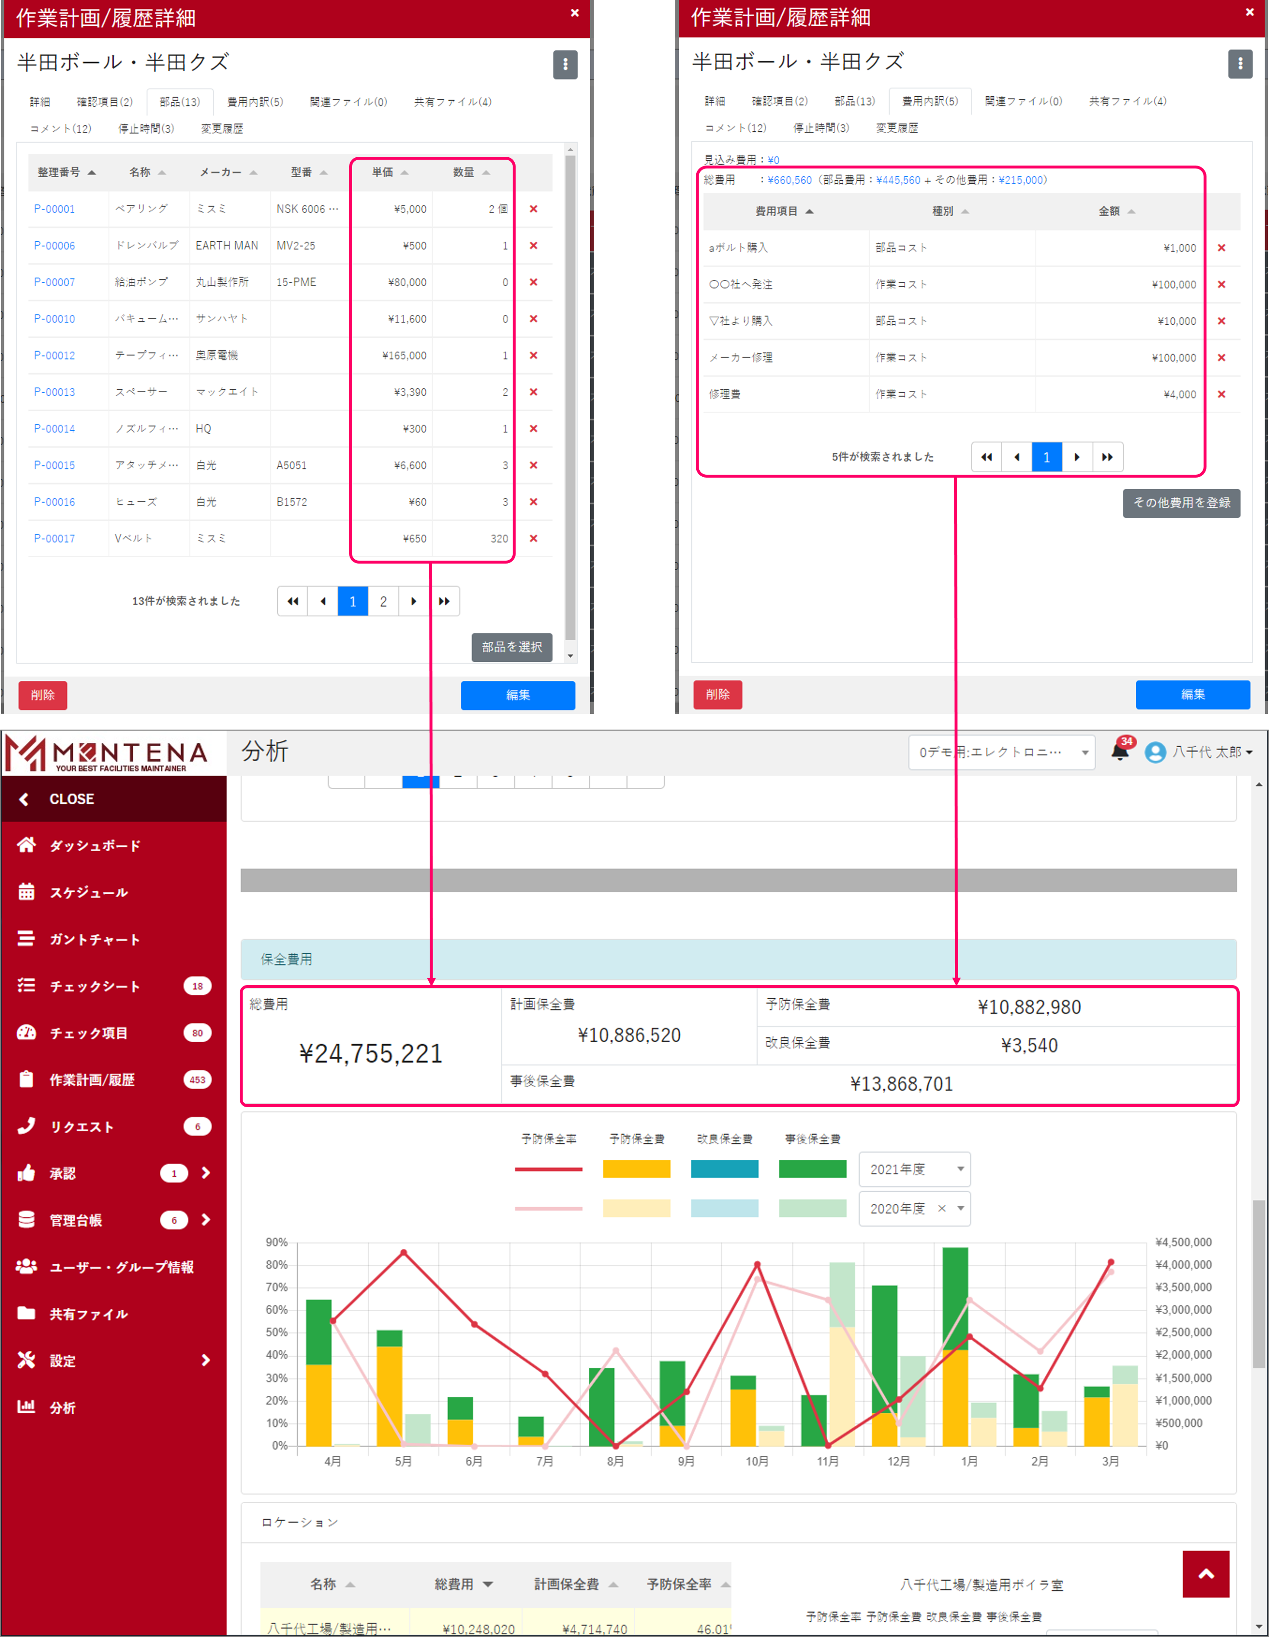Expand the 設定 sidebar submenu
Screen dimensions: 1269x1637
point(206,1361)
